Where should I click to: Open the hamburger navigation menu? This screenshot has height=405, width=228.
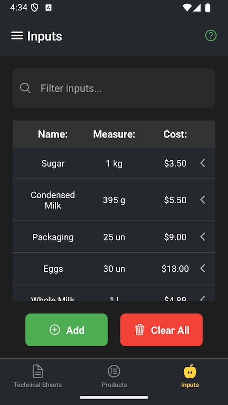click(17, 36)
